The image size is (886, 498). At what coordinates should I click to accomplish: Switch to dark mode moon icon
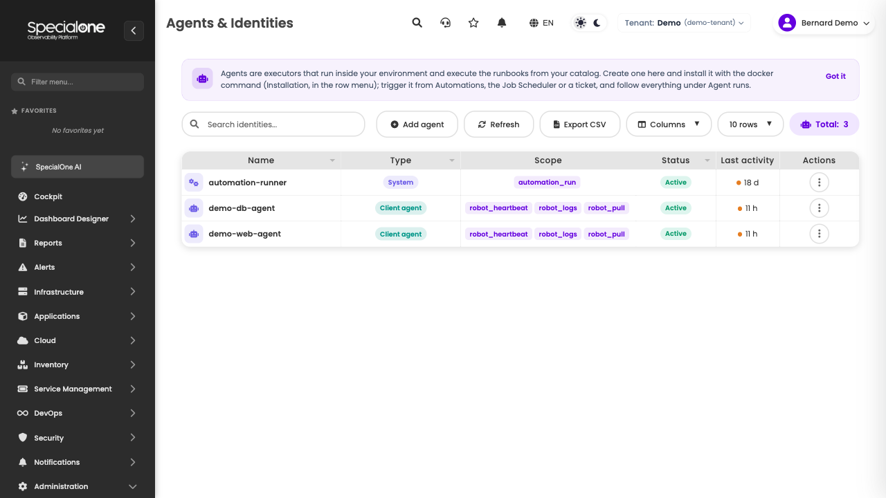[597, 23]
